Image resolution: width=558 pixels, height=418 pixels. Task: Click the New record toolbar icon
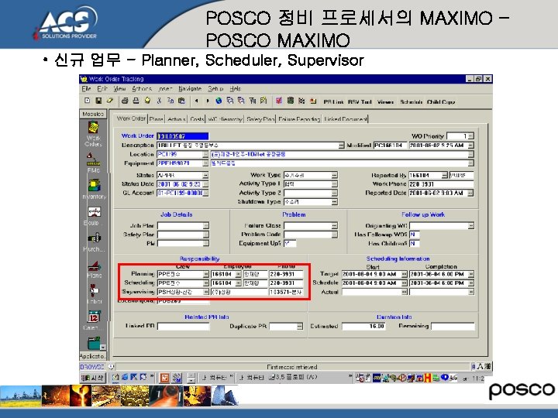87,101
